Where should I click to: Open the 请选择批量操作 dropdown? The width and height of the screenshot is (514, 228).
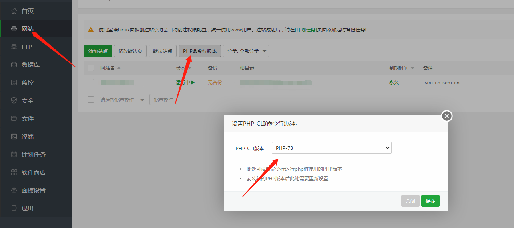[x=122, y=100]
